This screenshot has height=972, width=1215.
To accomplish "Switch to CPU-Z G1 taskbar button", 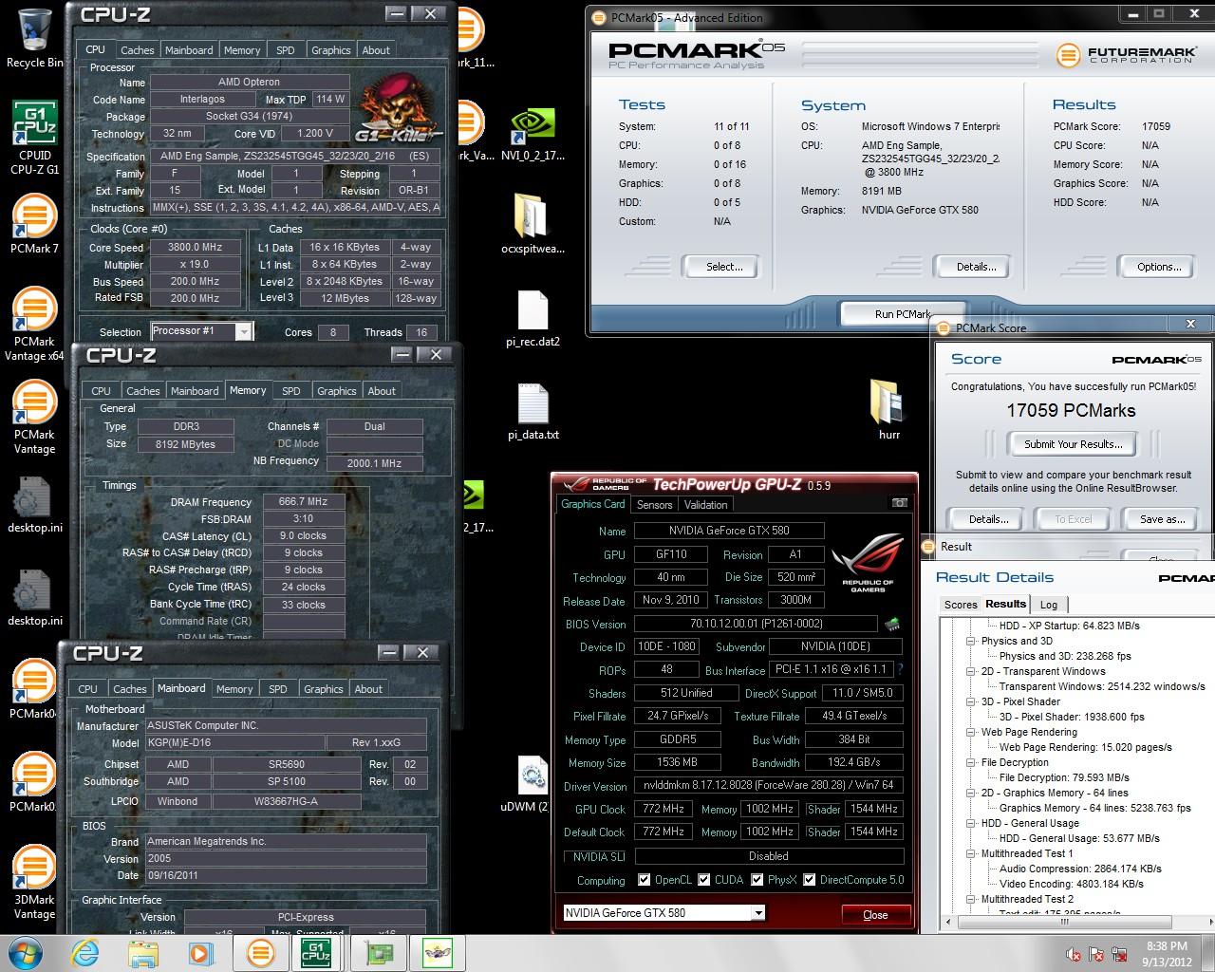I will pyautogui.click(x=316, y=953).
